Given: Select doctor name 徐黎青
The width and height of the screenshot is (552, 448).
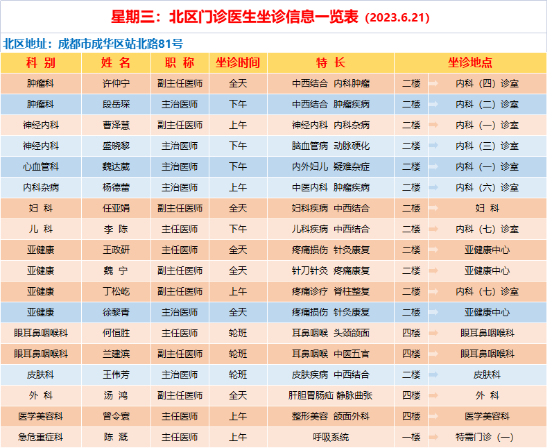Looking at the screenshot, I should click(117, 312).
